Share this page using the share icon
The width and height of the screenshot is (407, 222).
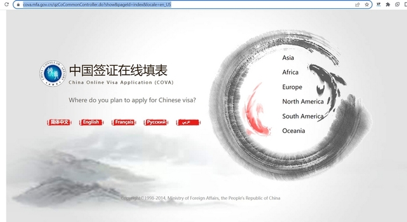tap(358, 5)
